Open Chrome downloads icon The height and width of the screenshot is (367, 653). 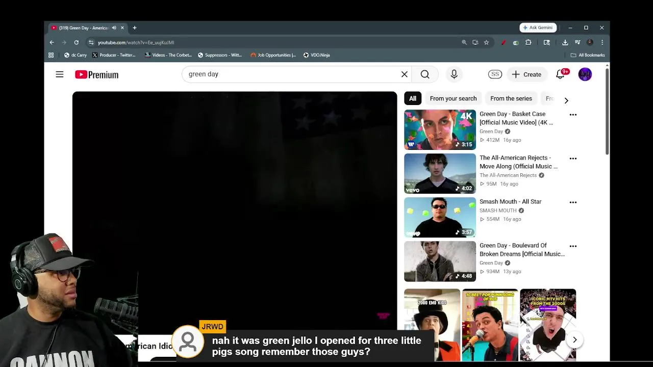point(565,42)
